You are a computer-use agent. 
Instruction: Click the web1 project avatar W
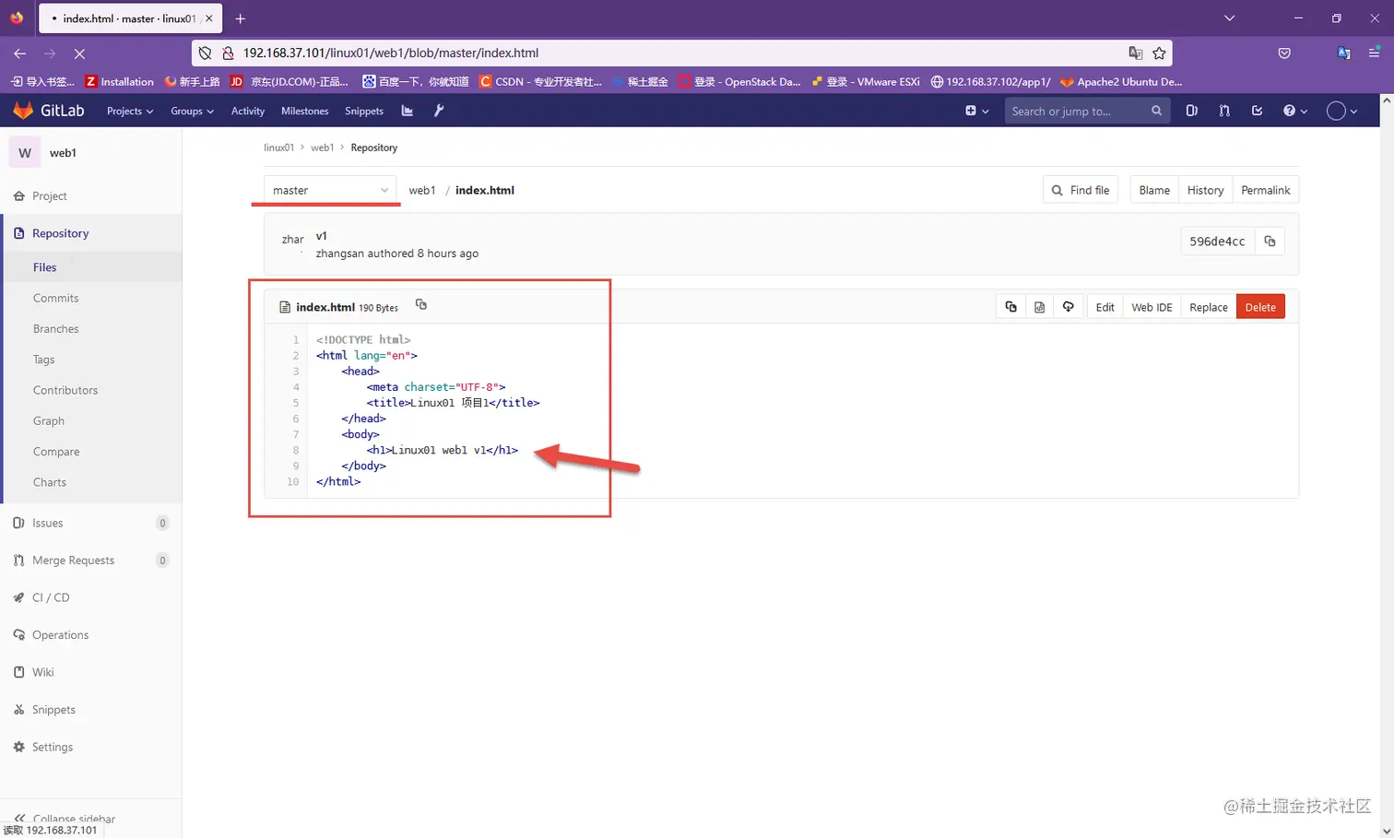[x=25, y=153]
